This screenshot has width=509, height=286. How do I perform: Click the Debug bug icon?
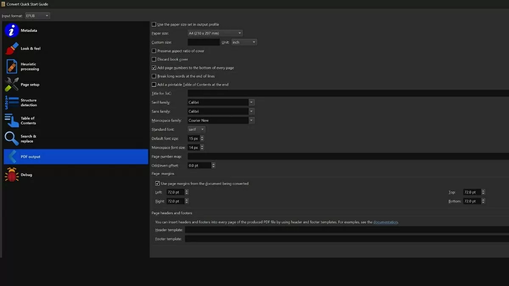tap(11, 175)
